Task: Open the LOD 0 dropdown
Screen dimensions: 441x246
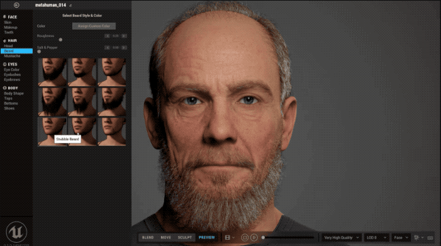Action: (x=376, y=238)
